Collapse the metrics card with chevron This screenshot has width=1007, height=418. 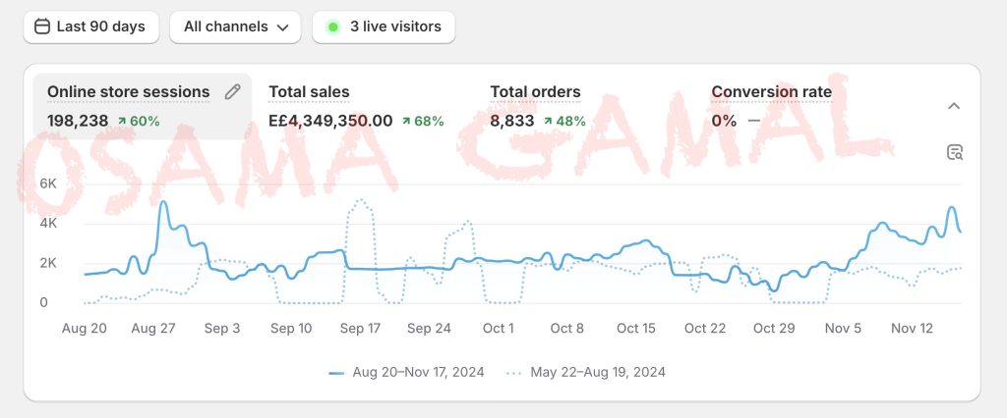point(954,106)
